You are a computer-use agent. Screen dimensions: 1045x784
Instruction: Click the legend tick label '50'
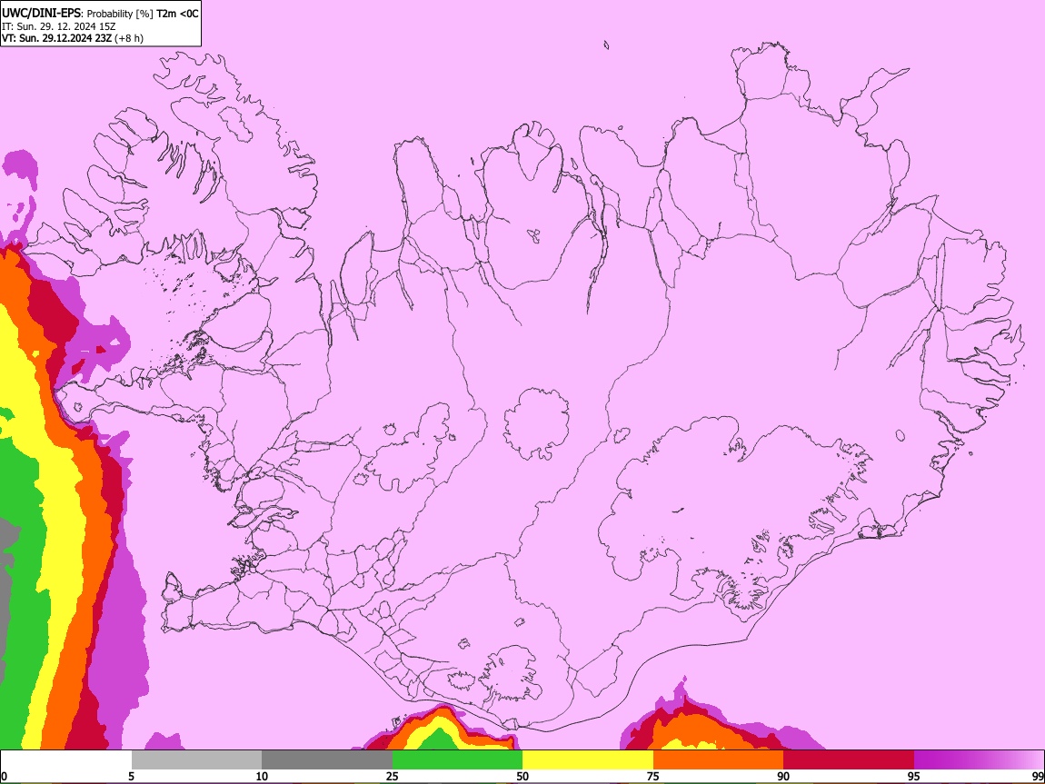coord(522,776)
